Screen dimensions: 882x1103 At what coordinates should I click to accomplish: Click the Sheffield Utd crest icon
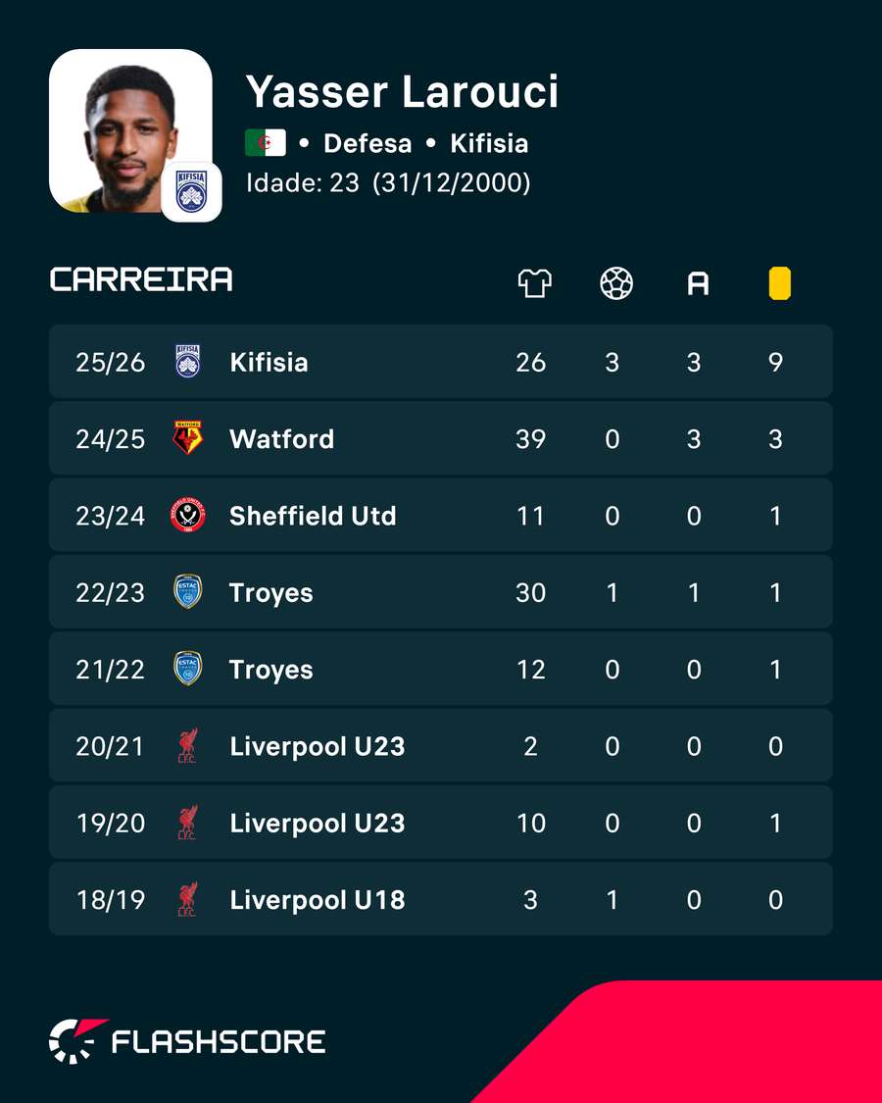pos(188,515)
